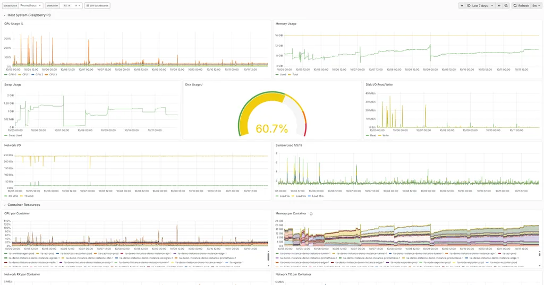Open the 'Last 7 days' time picker
This screenshot has height=285, width=544.
(x=480, y=5)
